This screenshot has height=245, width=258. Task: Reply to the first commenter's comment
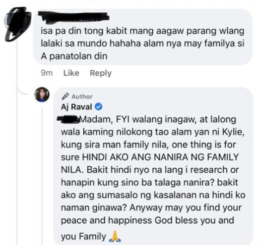101,73
